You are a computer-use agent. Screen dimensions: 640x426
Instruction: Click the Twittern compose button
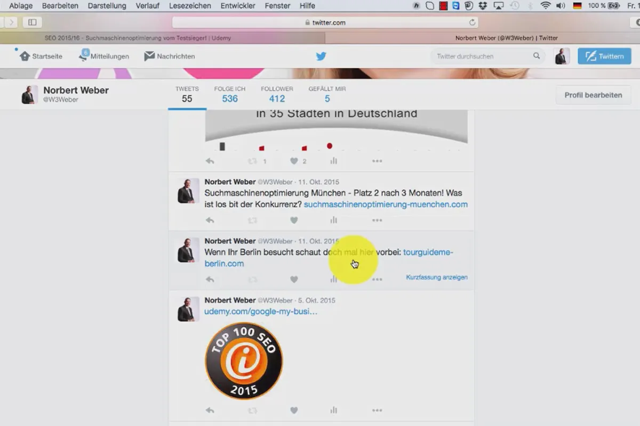click(x=604, y=56)
